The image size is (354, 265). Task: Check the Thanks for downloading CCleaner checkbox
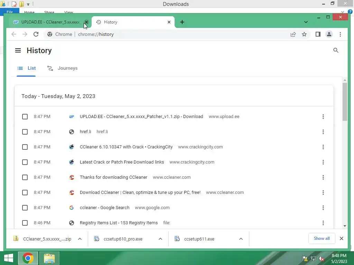(x=25, y=177)
